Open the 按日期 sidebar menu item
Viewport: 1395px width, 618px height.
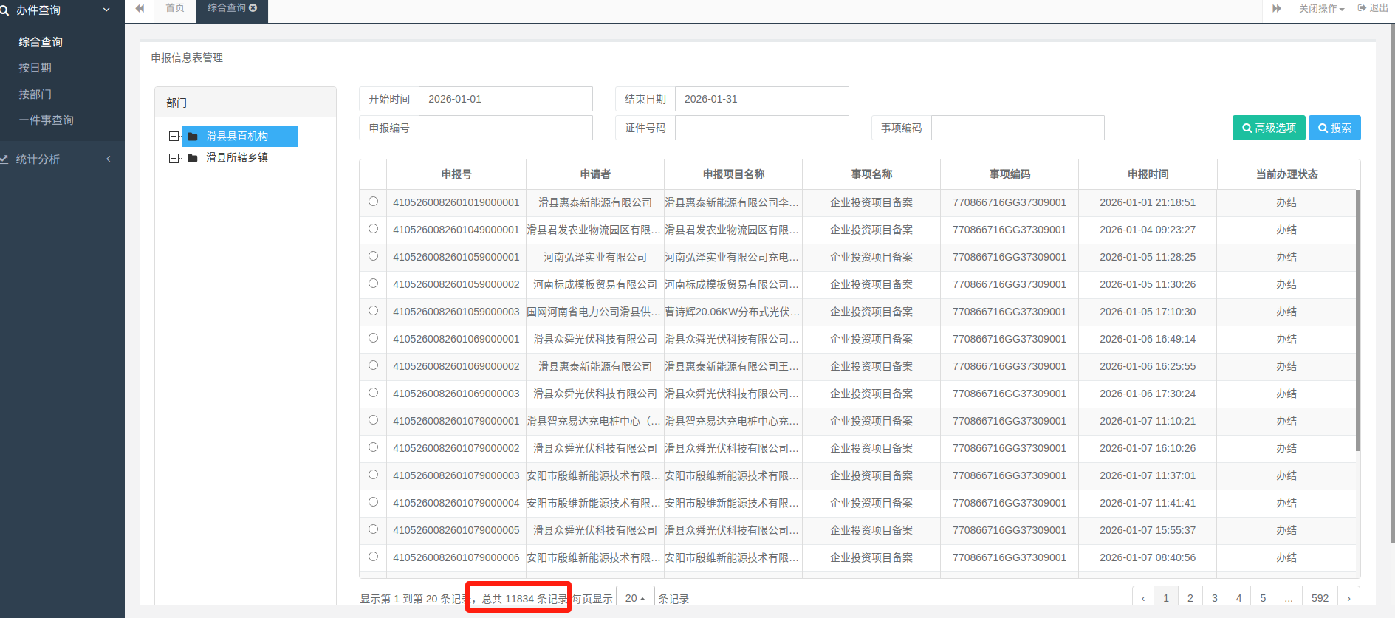[x=35, y=68]
